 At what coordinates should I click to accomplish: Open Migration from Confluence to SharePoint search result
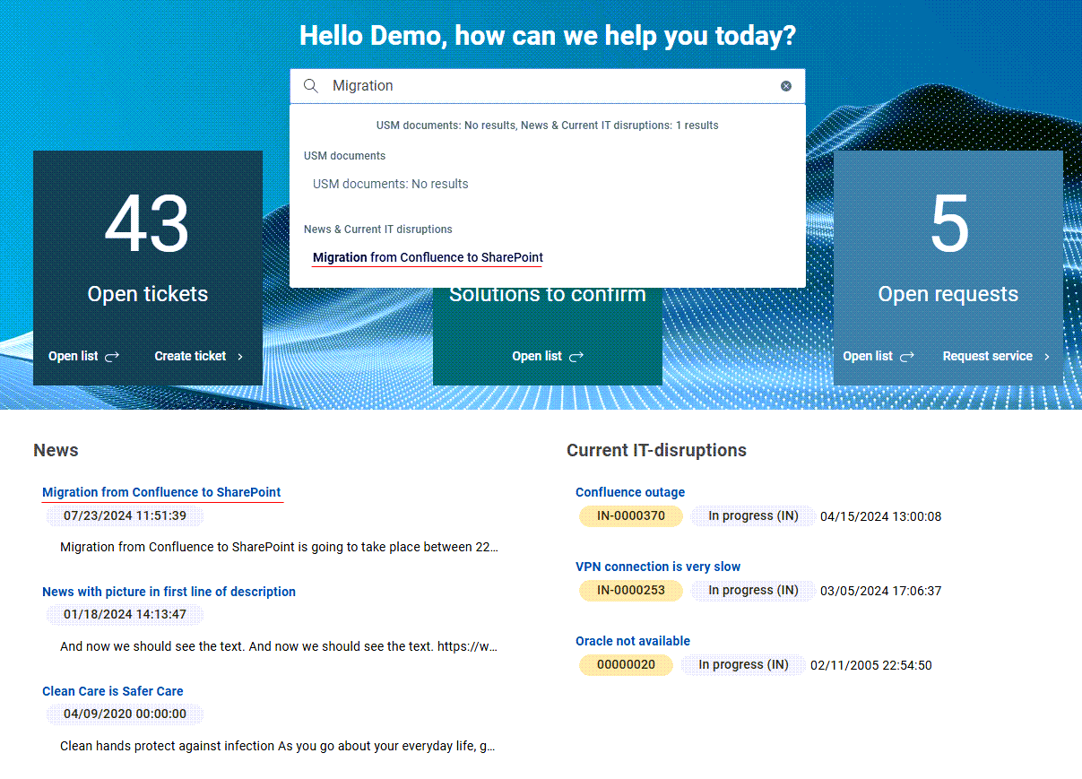pos(428,257)
